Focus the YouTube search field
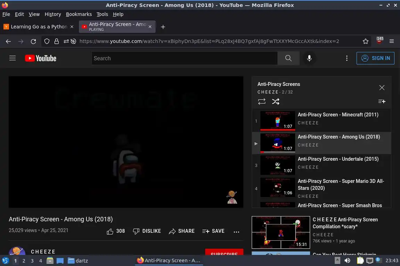Viewport: 400px width, 266px height. 184,58
